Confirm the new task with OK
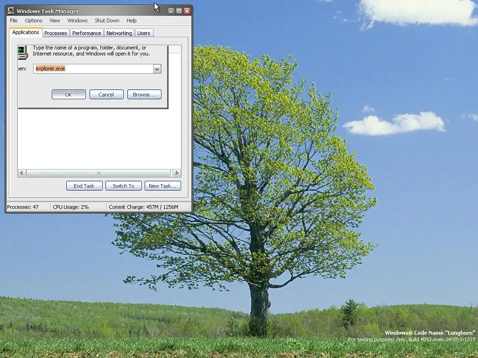This screenshot has height=358, width=478. coord(69,94)
